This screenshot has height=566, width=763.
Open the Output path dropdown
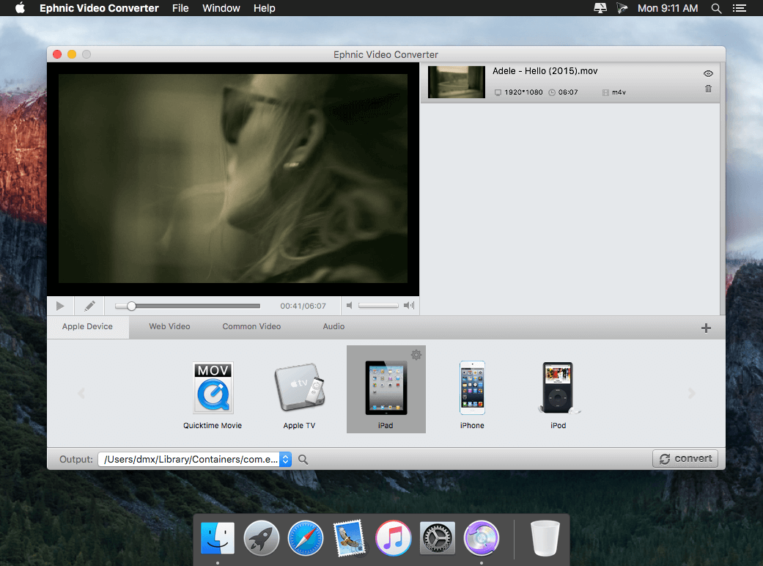tap(286, 460)
